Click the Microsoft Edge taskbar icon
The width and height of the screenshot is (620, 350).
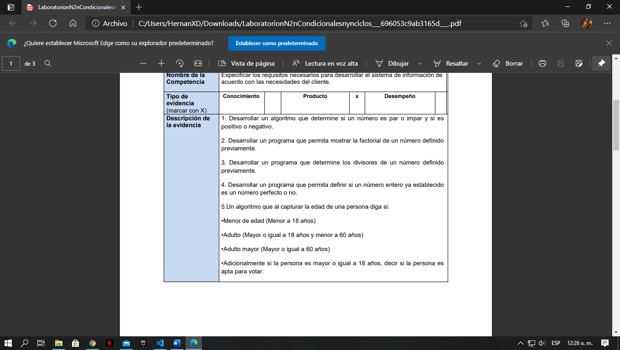pyautogui.click(x=194, y=343)
